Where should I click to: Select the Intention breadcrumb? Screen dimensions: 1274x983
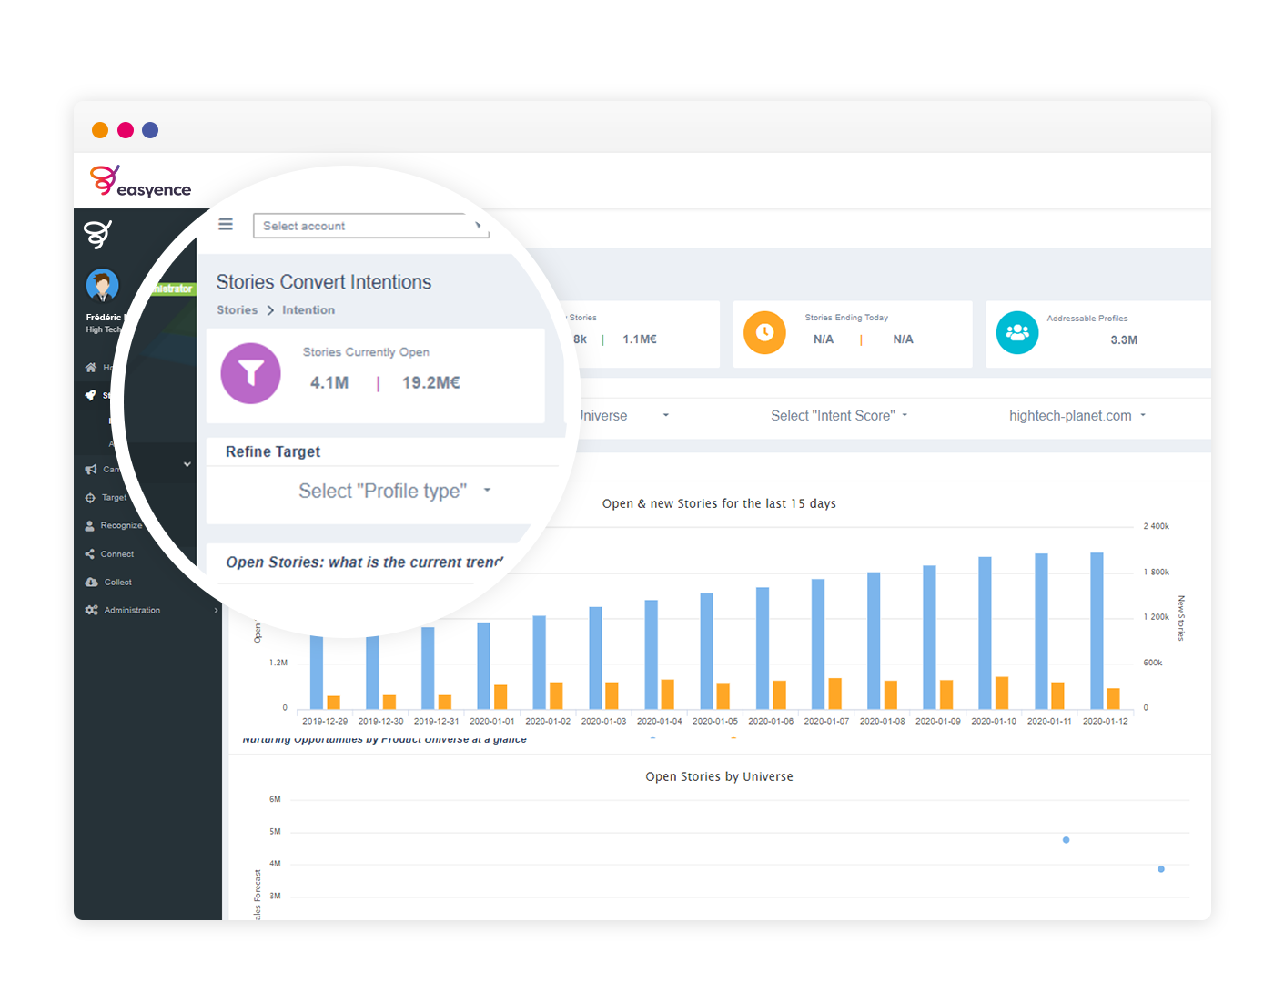(x=308, y=309)
